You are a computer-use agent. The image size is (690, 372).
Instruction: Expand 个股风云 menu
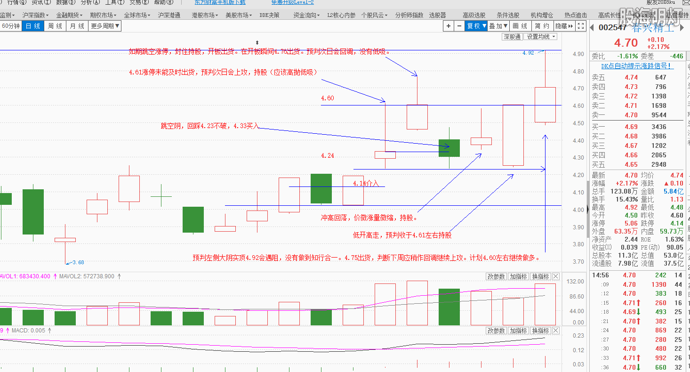(x=374, y=15)
